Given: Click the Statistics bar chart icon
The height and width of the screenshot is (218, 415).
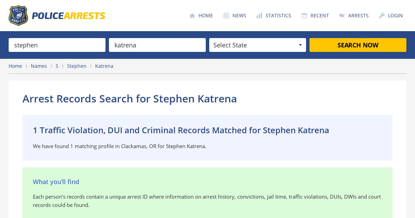Looking at the screenshot, I should (259, 16).
